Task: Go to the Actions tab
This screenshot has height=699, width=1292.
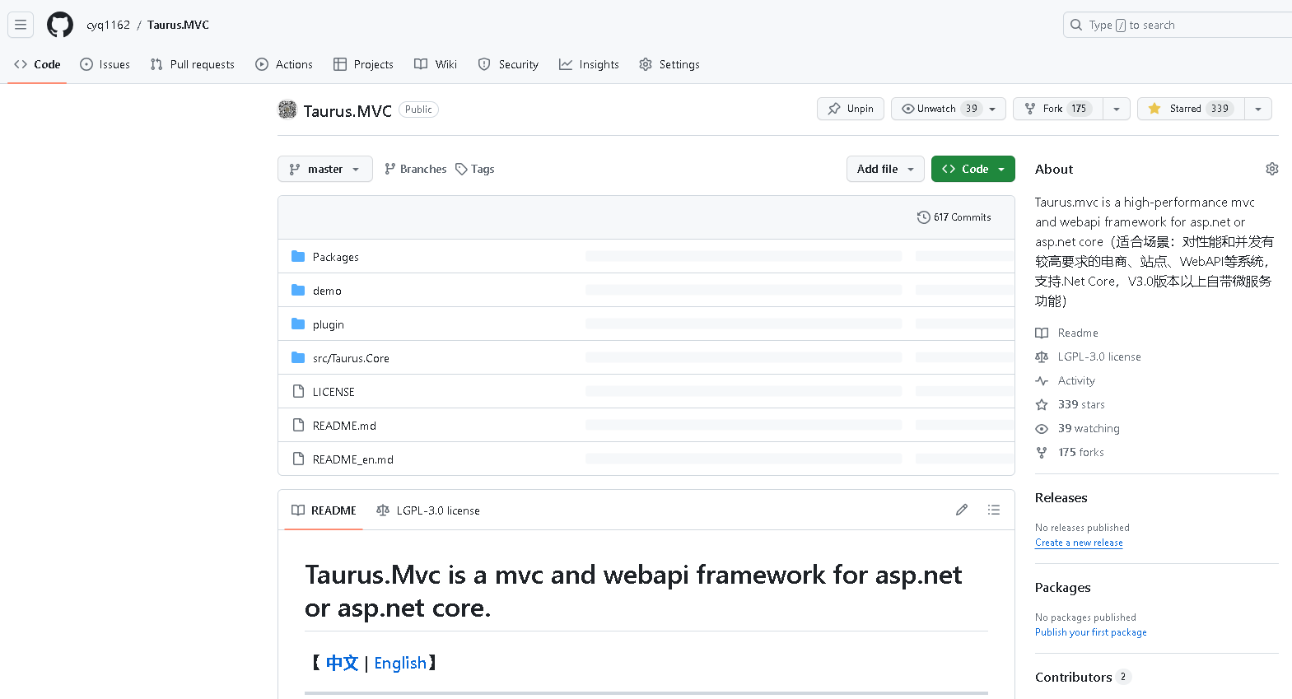Action: 284,64
